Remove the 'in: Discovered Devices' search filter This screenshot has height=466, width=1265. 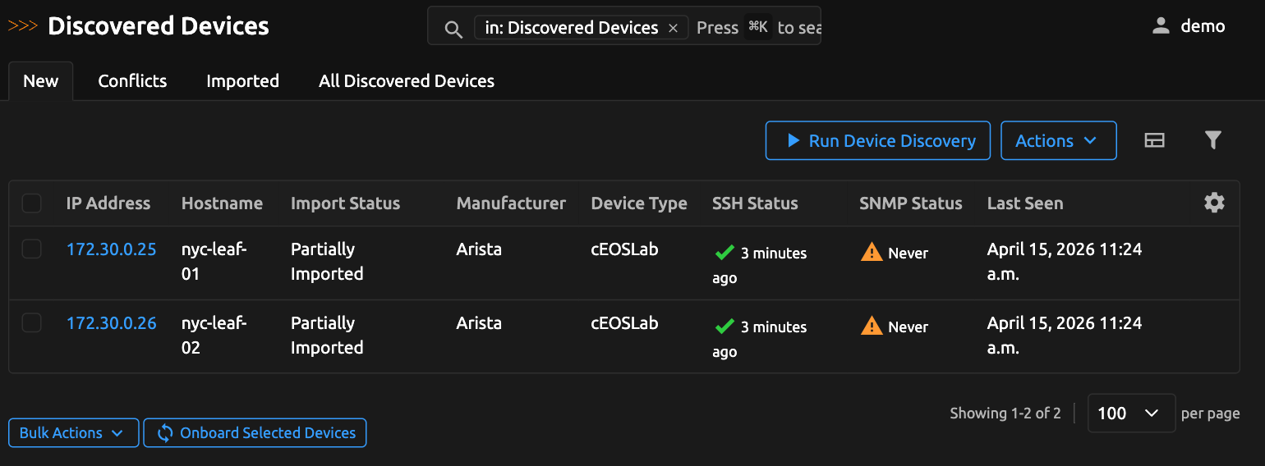673,28
